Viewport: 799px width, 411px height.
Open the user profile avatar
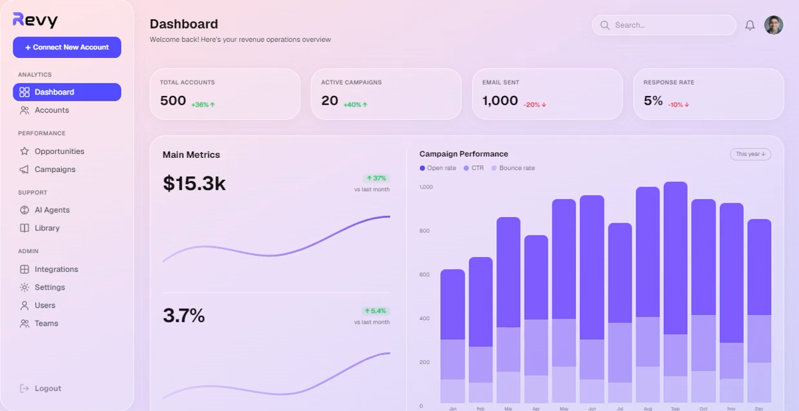(774, 25)
